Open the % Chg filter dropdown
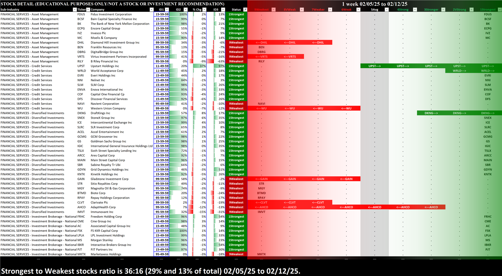The height and width of the screenshot is (276, 502). pos(204,10)
